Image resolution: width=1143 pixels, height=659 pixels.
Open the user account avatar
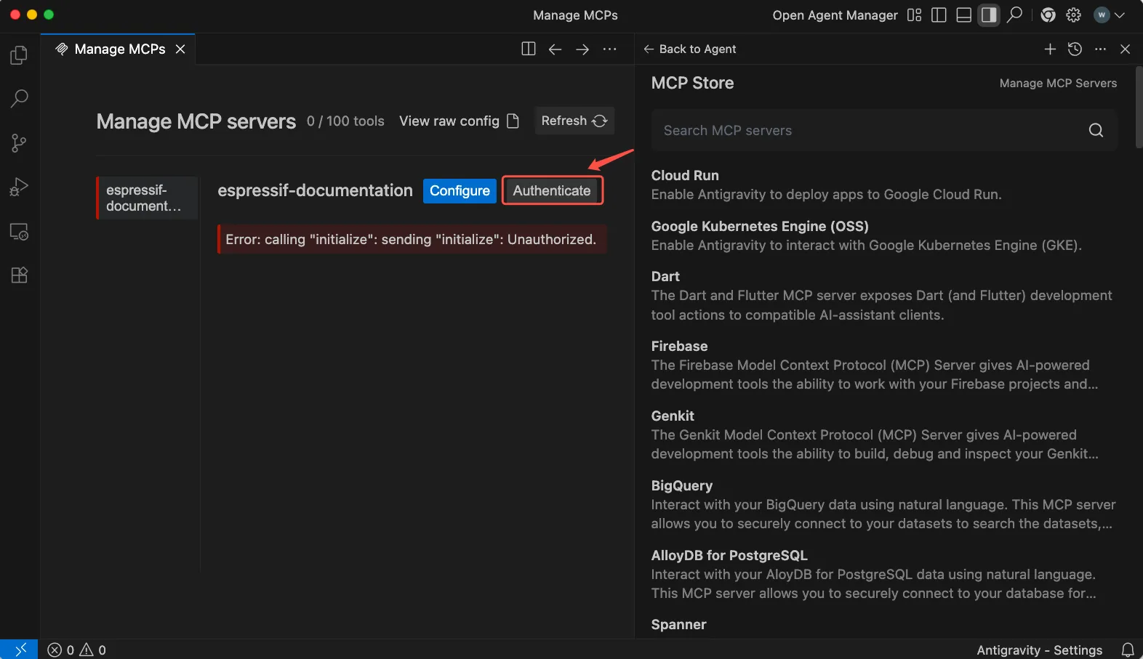pyautogui.click(x=1102, y=15)
